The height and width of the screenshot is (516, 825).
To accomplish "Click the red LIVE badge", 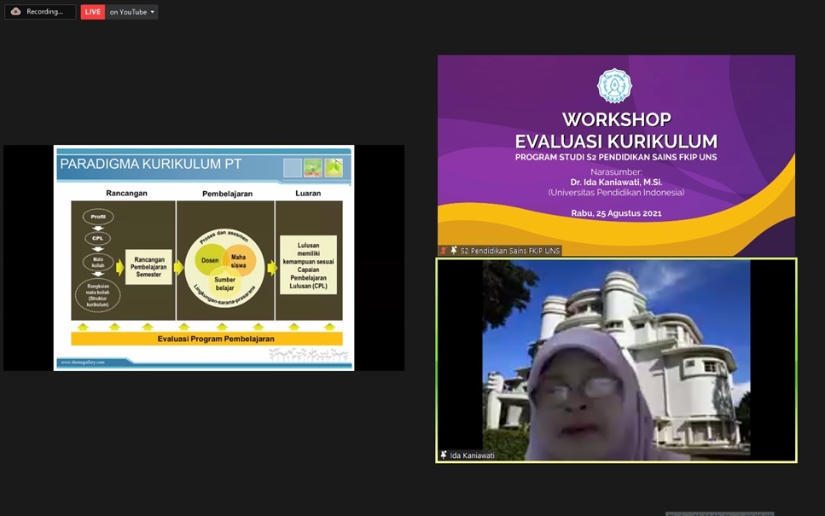I will point(92,12).
